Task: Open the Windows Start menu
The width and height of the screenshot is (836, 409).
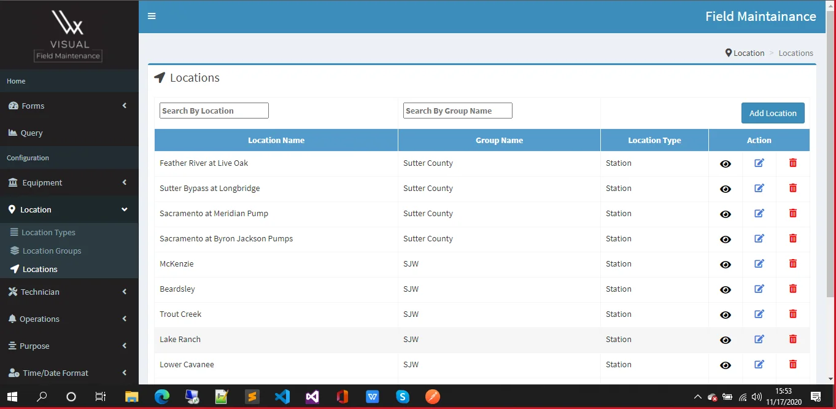Action: (x=12, y=397)
